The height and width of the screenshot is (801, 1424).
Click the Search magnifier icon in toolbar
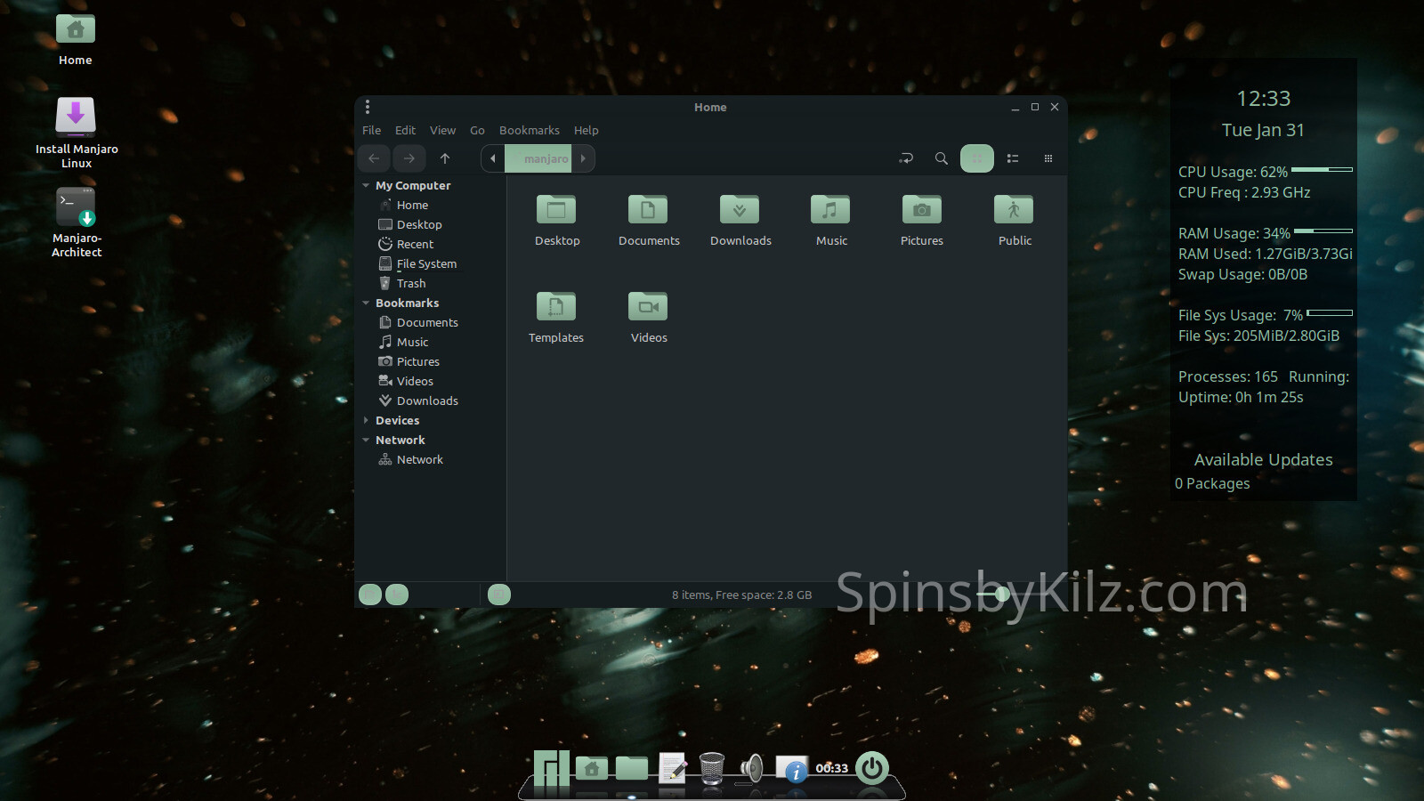point(941,158)
